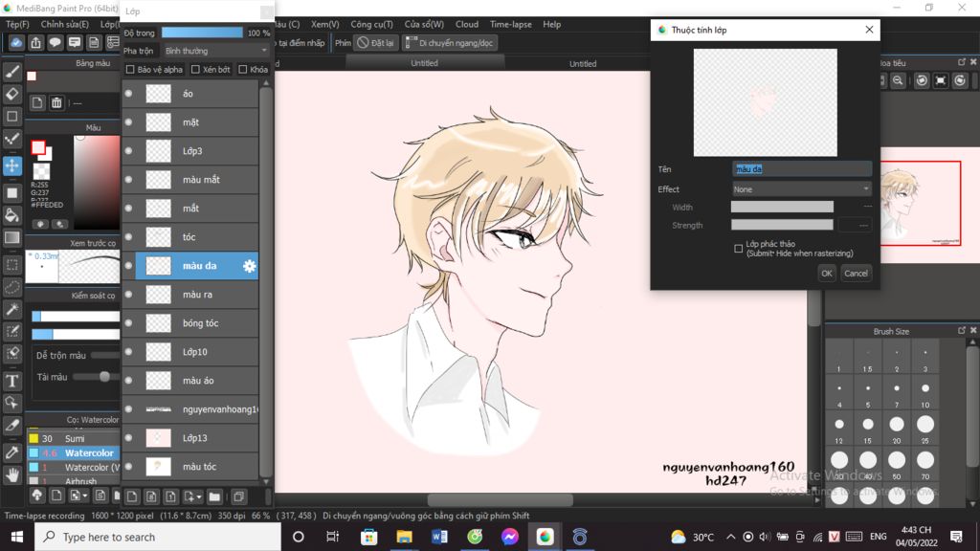Select the Bucket fill tool

(x=11, y=215)
